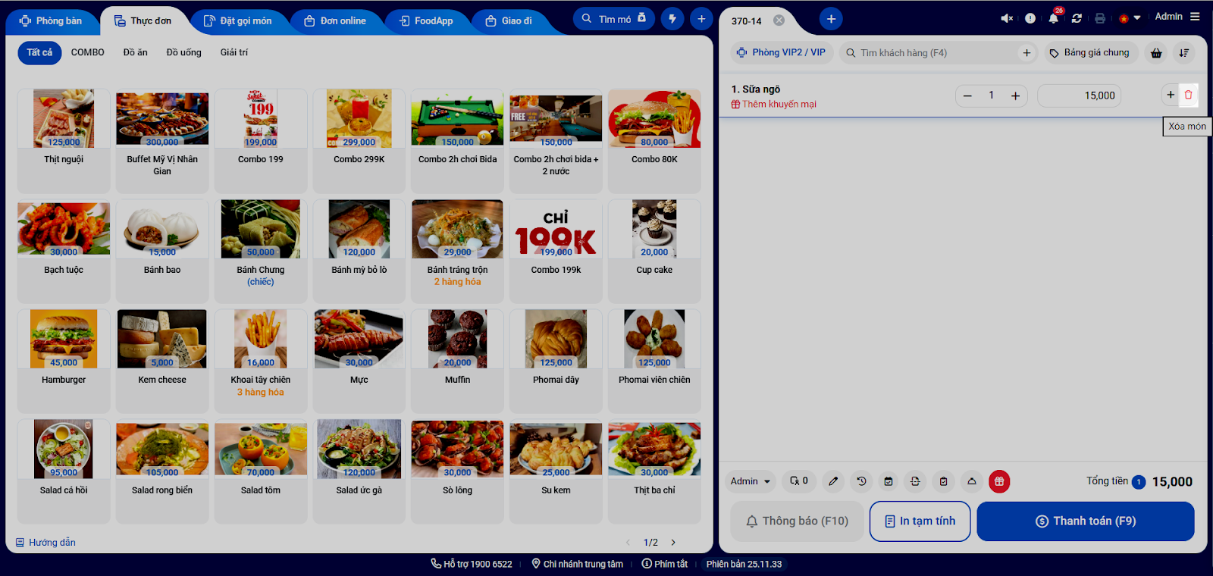Click the Sữa ngô quantity value field
Screen dimensions: 1213x576
[991, 95]
